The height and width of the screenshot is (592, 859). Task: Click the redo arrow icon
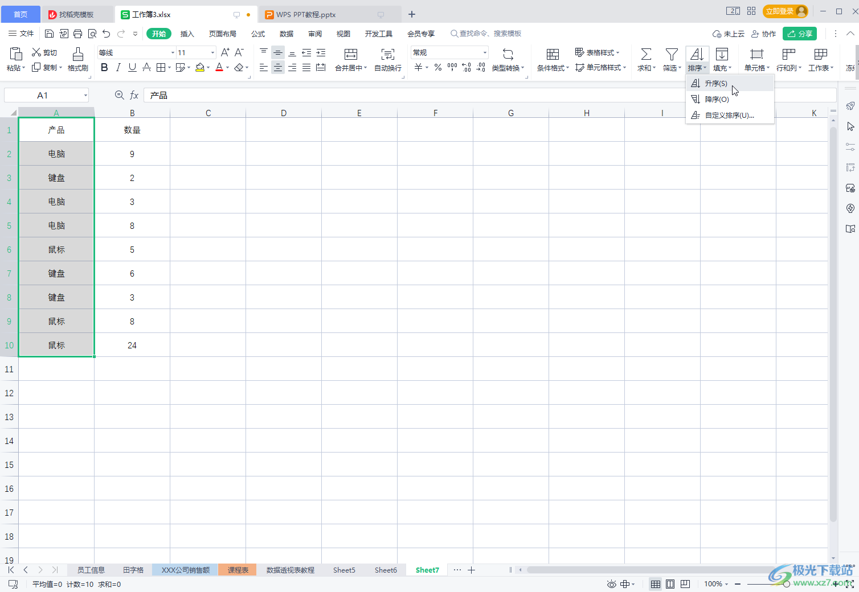121,34
